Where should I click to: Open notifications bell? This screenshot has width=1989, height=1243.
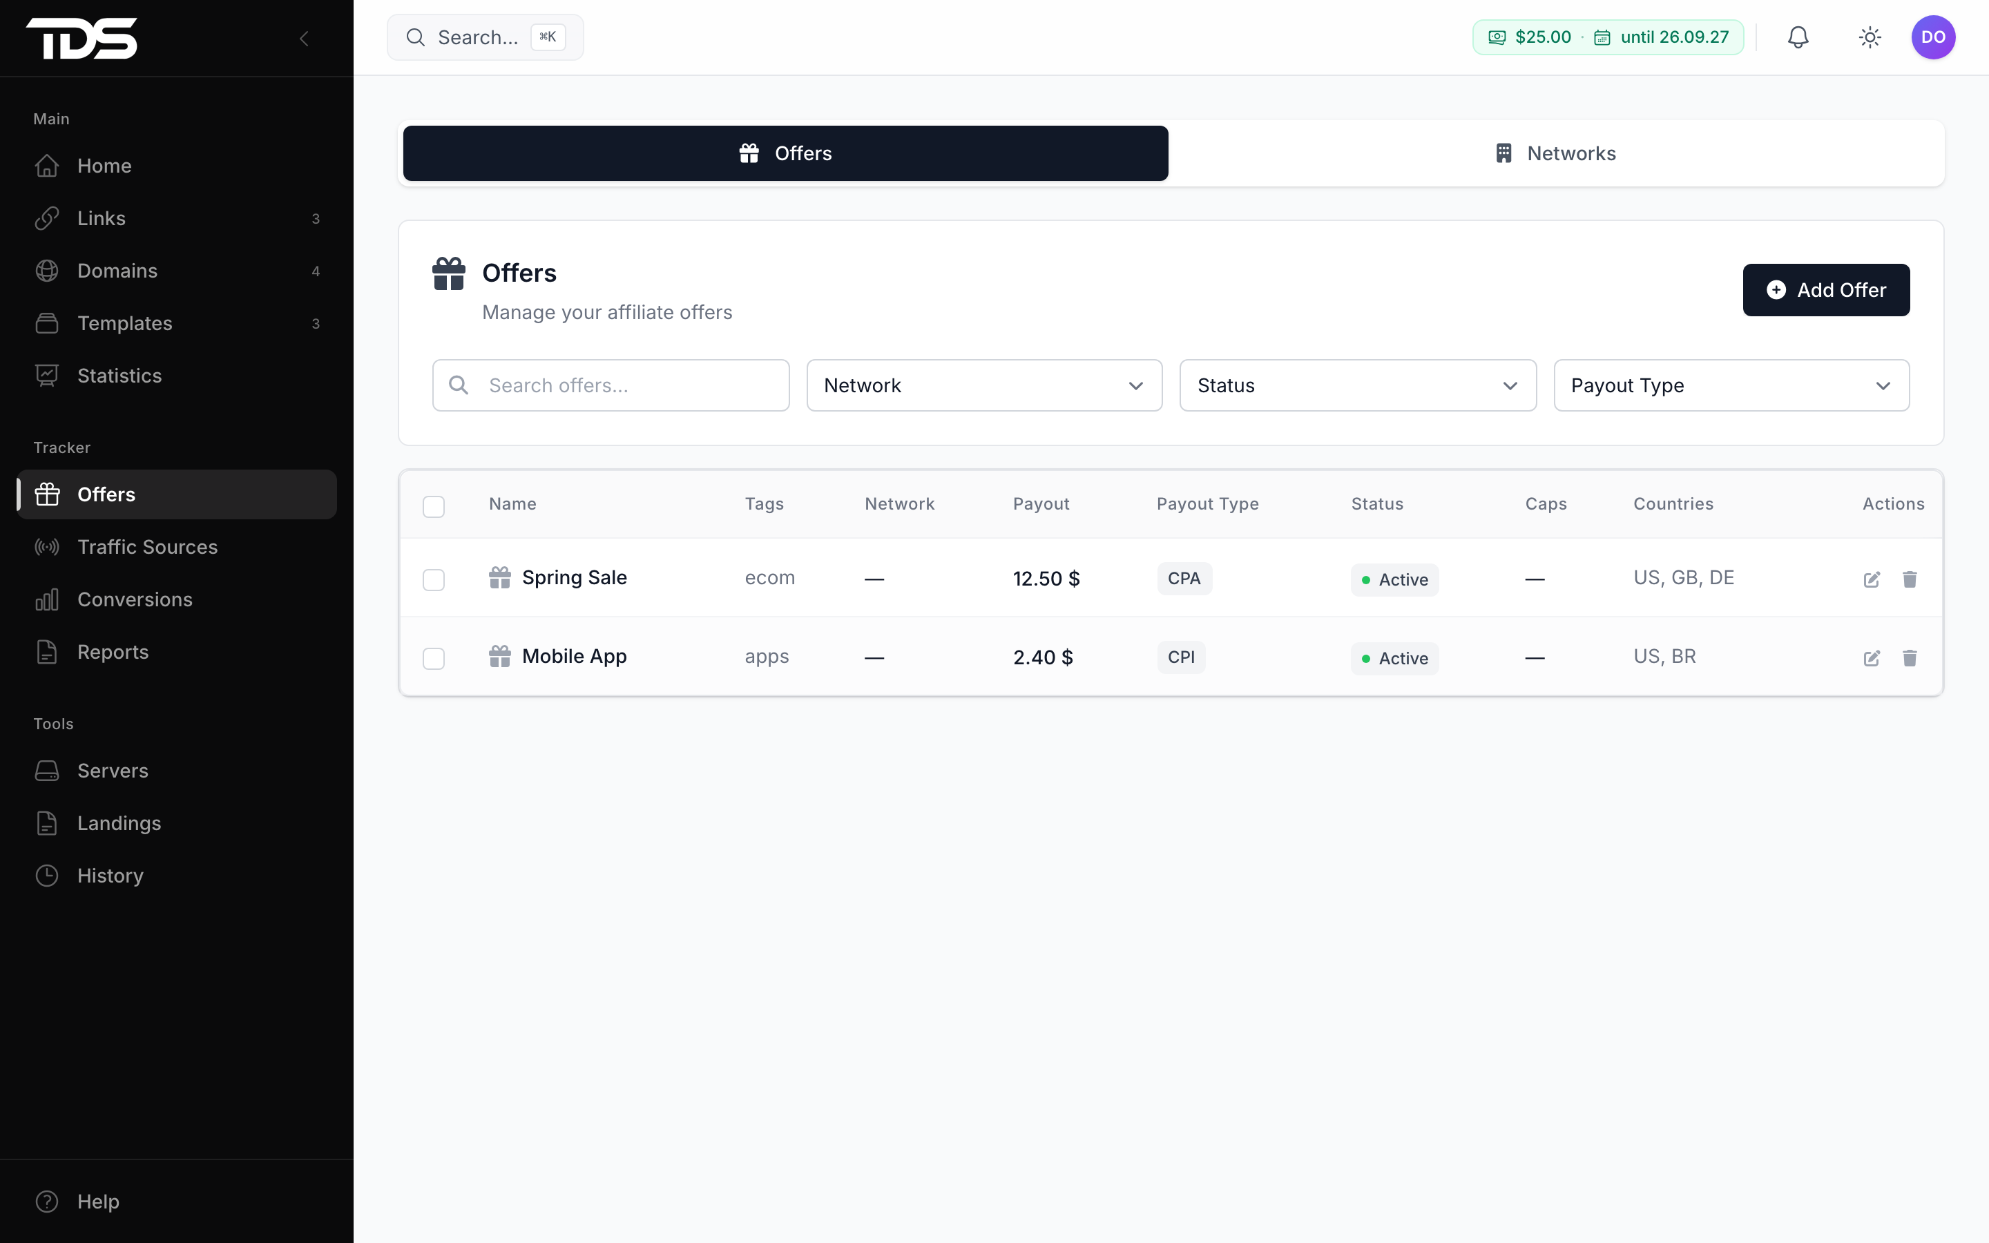(1798, 37)
